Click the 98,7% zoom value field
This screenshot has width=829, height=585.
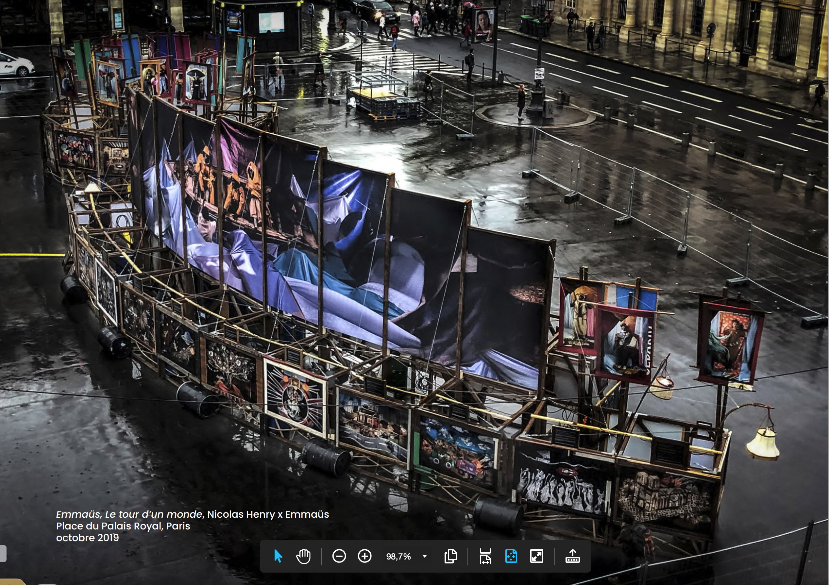point(398,557)
